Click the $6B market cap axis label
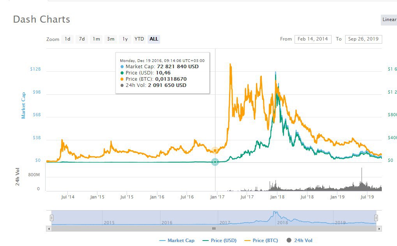This screenshot has height=246, width=397. click(37, 115)
